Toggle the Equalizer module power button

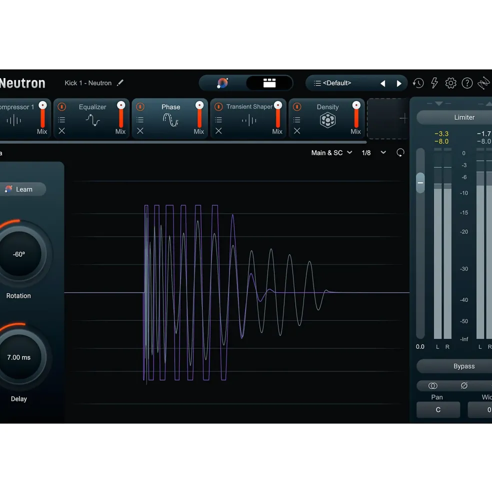tap(62, 107)
